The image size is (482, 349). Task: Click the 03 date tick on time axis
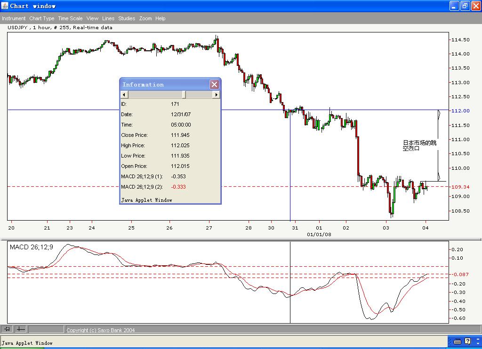(386, 228)
